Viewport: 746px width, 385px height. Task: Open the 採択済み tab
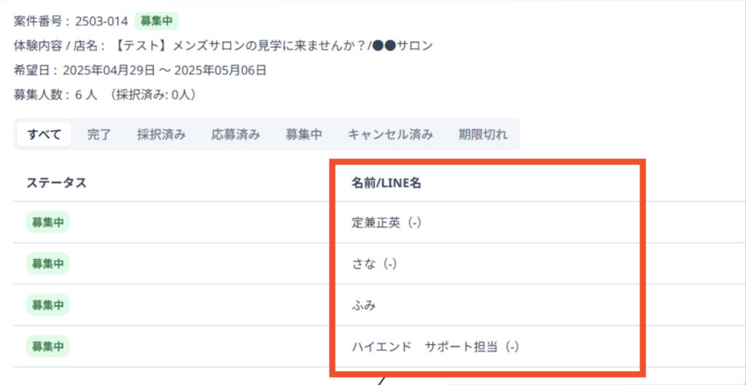161,134
